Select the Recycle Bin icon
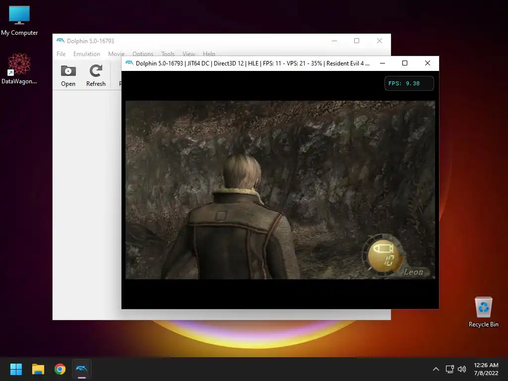Image resolution: width=508 pixels, height=381 pixels. [x=483, y=312]
